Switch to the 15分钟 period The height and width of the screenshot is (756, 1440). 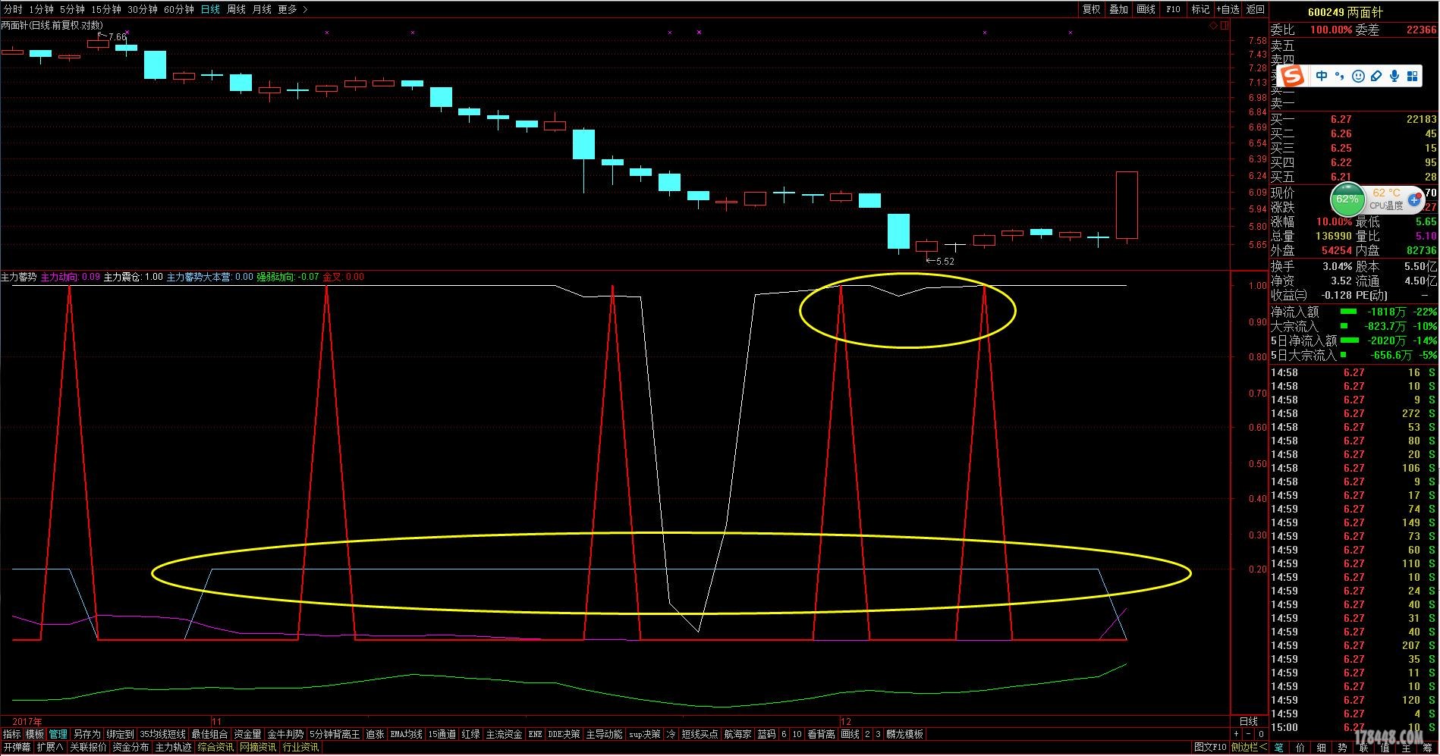(x=106, y=9)
